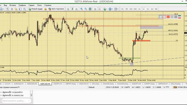Open the Окно menu
The width and height of the screenshot is (187, 105).
(39, 5)
